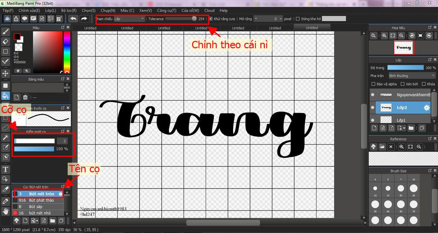Fit canvas to window in navigator
This screenshot has height=233, width=438.
[x=393, y=36]
